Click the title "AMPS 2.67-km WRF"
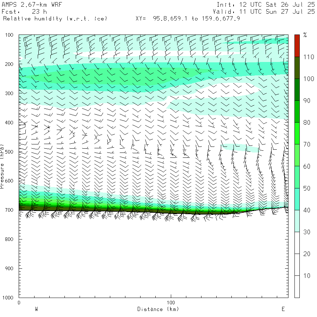The height and width of the screenshot is (317, 317). click(32, 5)
